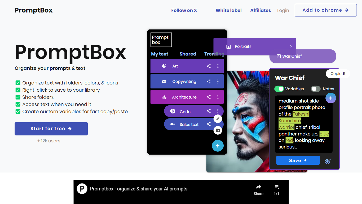Click the pencil edit icon
This screenshot has width=362, height=204.
[218, 119]
